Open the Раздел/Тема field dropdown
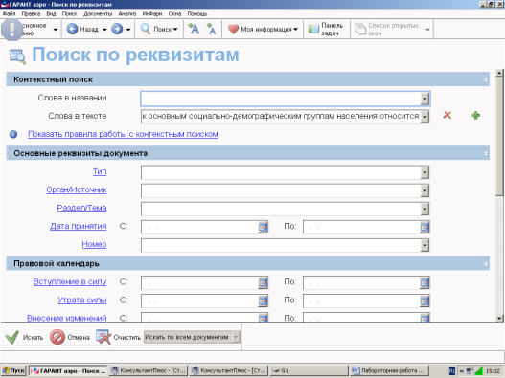The width and height of the screenshot is (505, 378). click(x=425, y=210)
